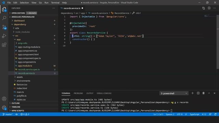Click the synchronize changes cloud icon
The image size is (219, 123).
point(16,114)
